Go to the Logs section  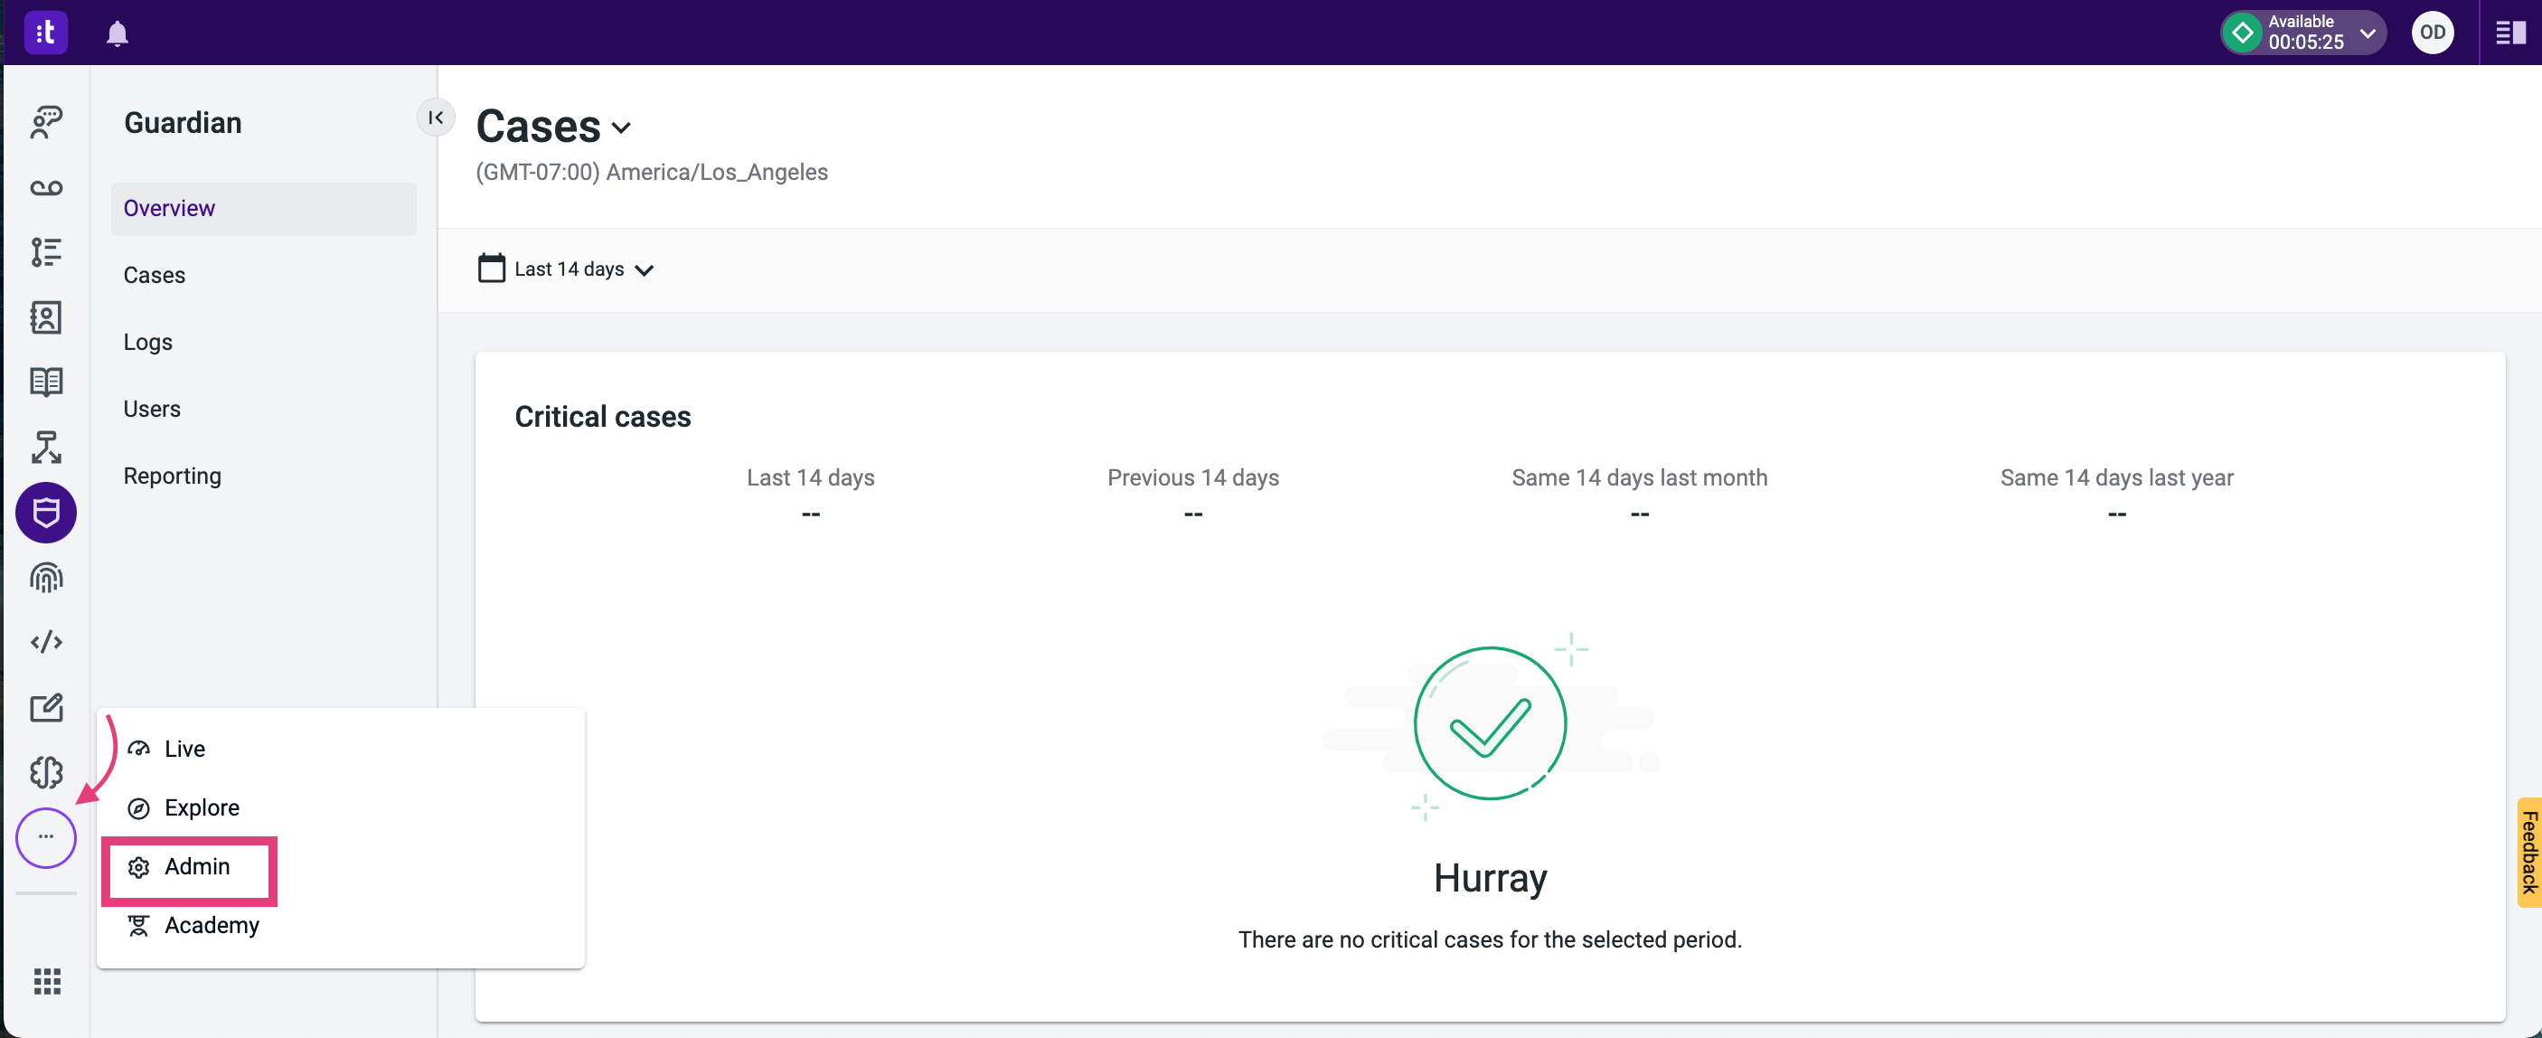[148, 343]
